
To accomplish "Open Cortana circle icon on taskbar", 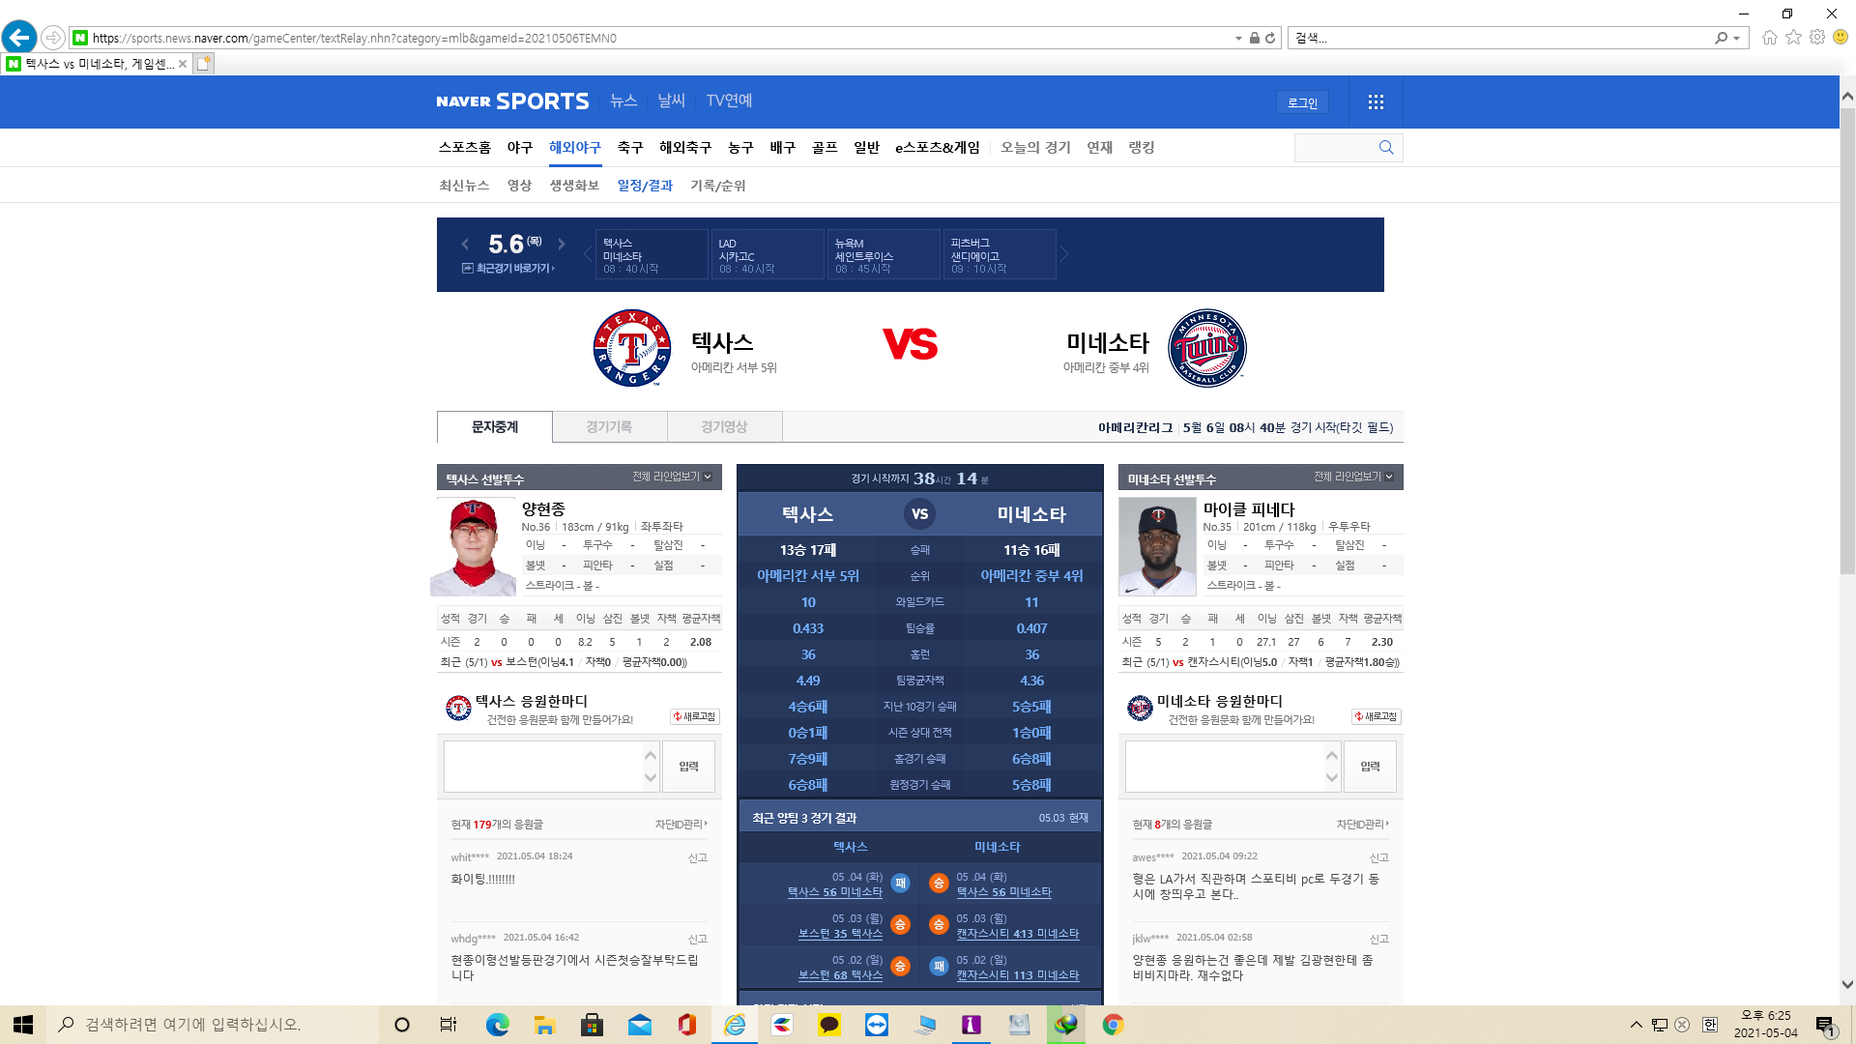I will [402, 1025].
